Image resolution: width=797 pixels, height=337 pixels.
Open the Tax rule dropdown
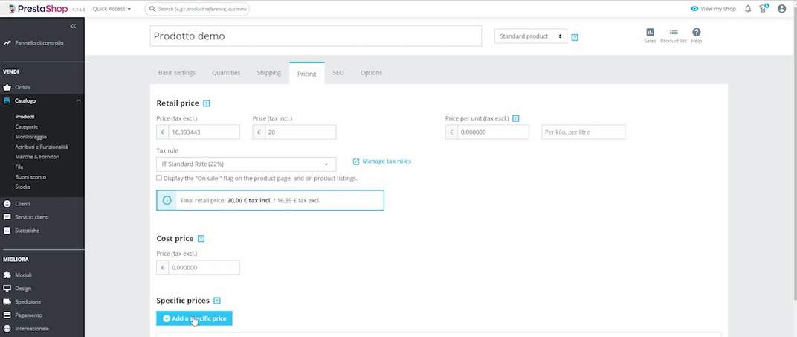(x=245, y=164)
